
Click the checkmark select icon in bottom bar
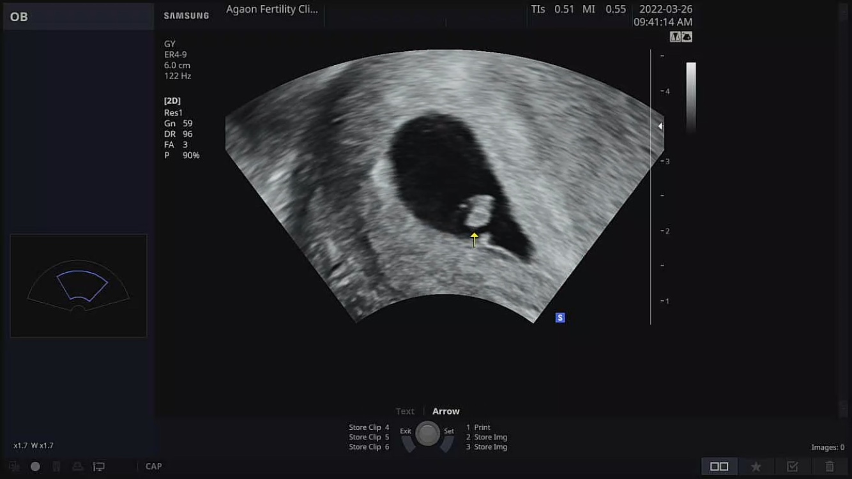click(x=793, y=467)
